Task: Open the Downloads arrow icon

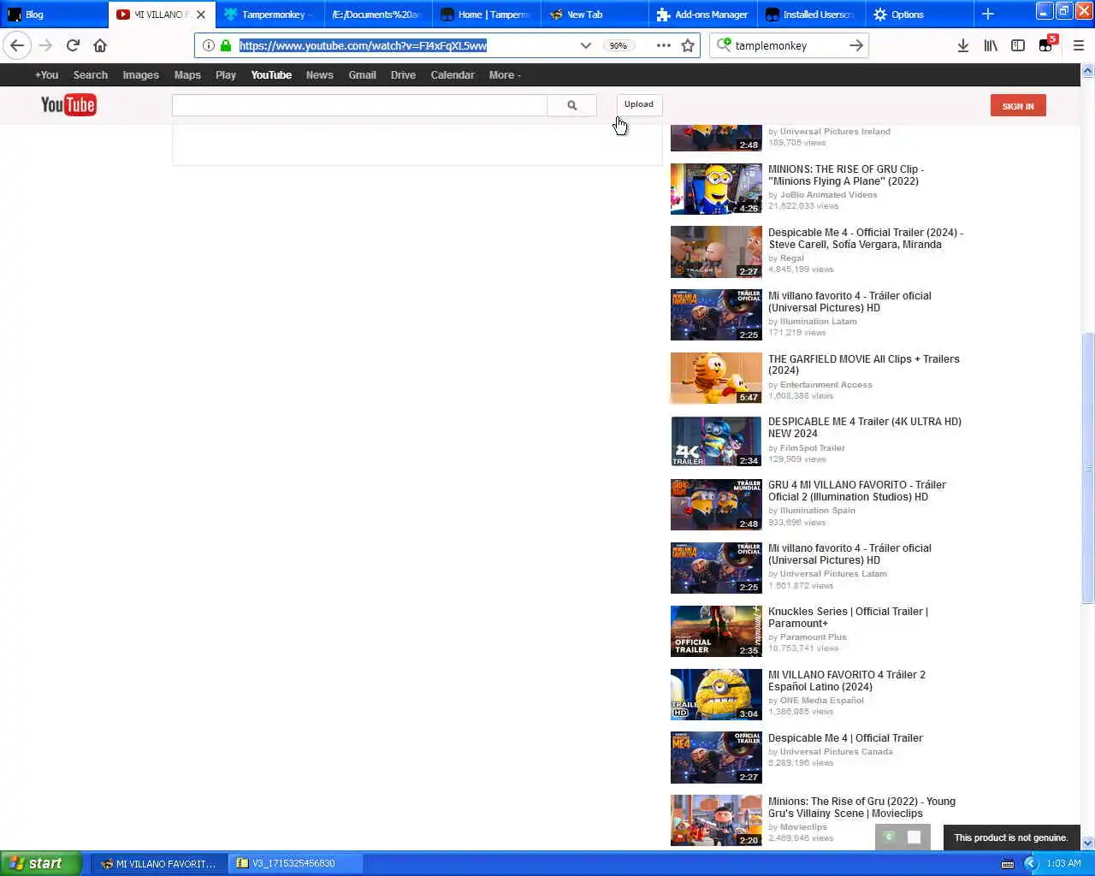Action: click(962, 45)
